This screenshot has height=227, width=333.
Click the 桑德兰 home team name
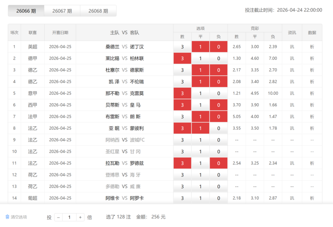click(x=112, y=47)
